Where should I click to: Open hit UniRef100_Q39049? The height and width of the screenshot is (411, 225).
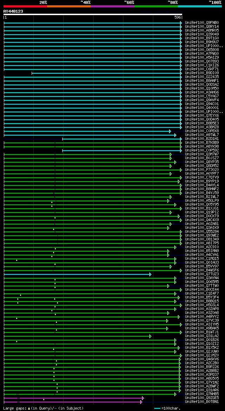(x=202, y=34)
